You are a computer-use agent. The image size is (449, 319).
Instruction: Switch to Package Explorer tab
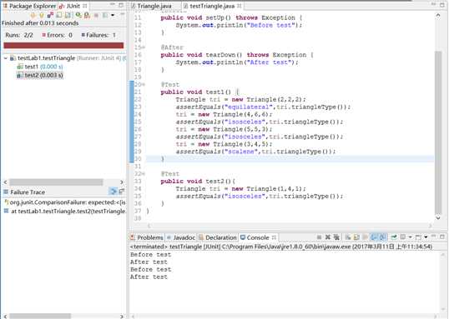pyautogui.click(x=29, y=6)
